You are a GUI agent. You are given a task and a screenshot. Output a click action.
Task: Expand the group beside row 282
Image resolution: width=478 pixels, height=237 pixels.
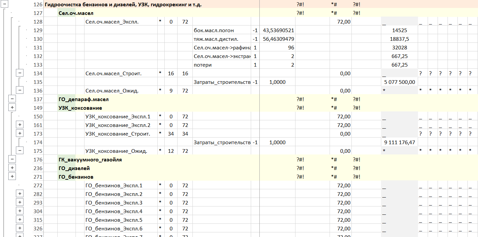[x=20, y=194]
